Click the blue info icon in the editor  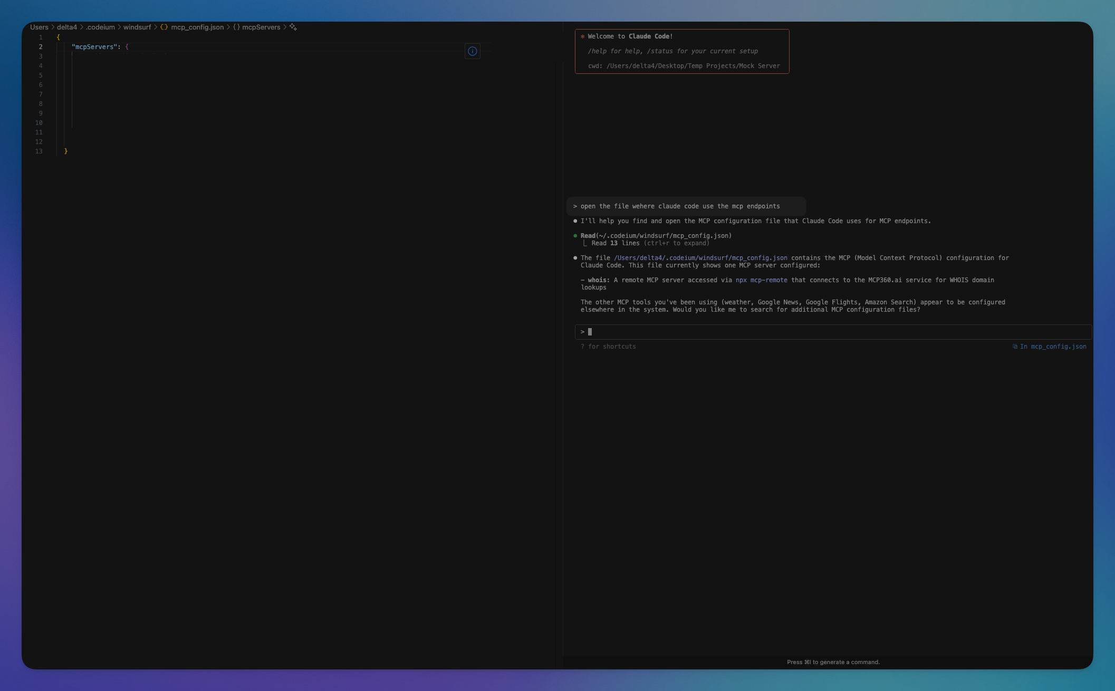coord(472,51)
